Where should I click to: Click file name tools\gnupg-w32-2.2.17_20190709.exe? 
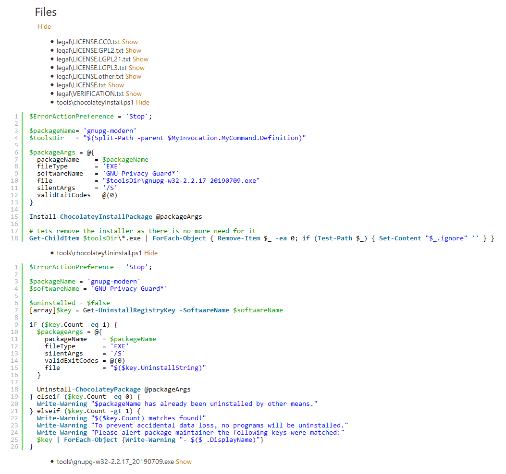click(x=115, y=462)
